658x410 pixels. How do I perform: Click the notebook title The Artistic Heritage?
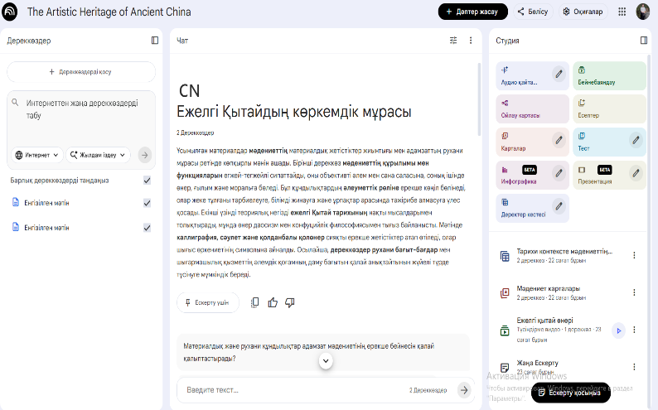(109, 12)
